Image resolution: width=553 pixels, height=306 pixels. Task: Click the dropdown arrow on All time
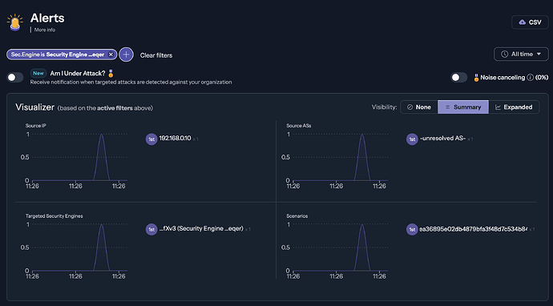(539, 54)
